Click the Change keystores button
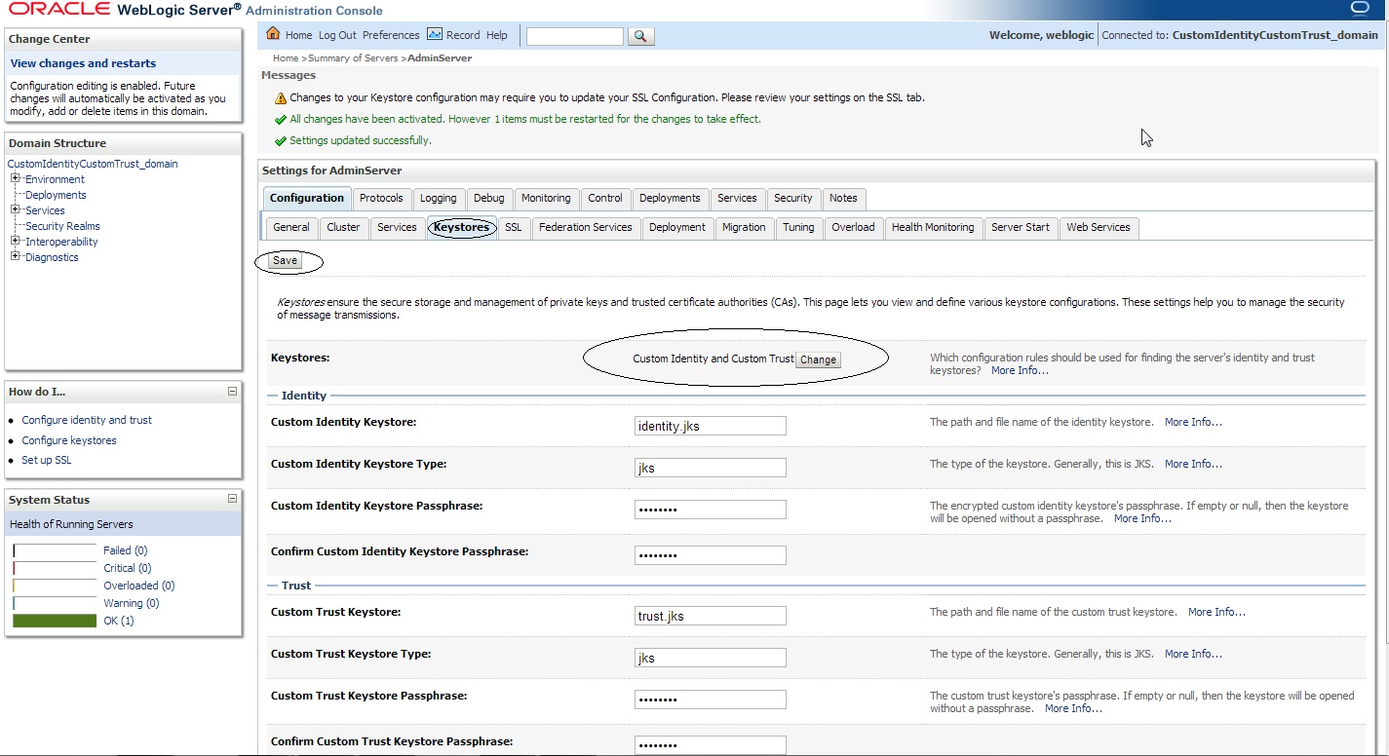This screenshot has height=756, width=1389. tap(818, 359)
